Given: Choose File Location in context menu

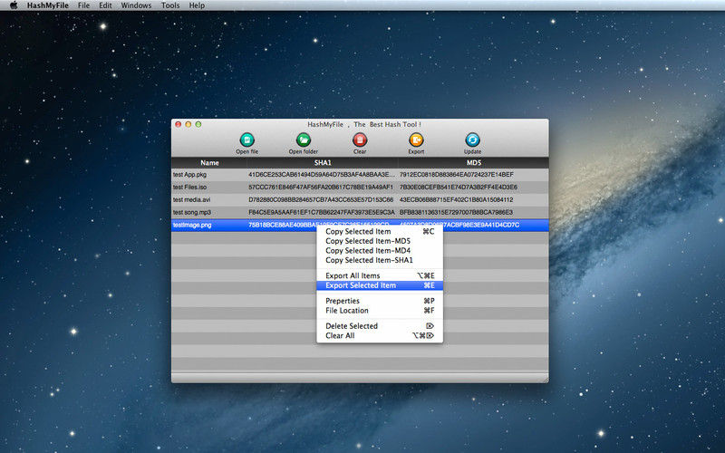Looking at the screenshot, I should (x=380, y=311).
